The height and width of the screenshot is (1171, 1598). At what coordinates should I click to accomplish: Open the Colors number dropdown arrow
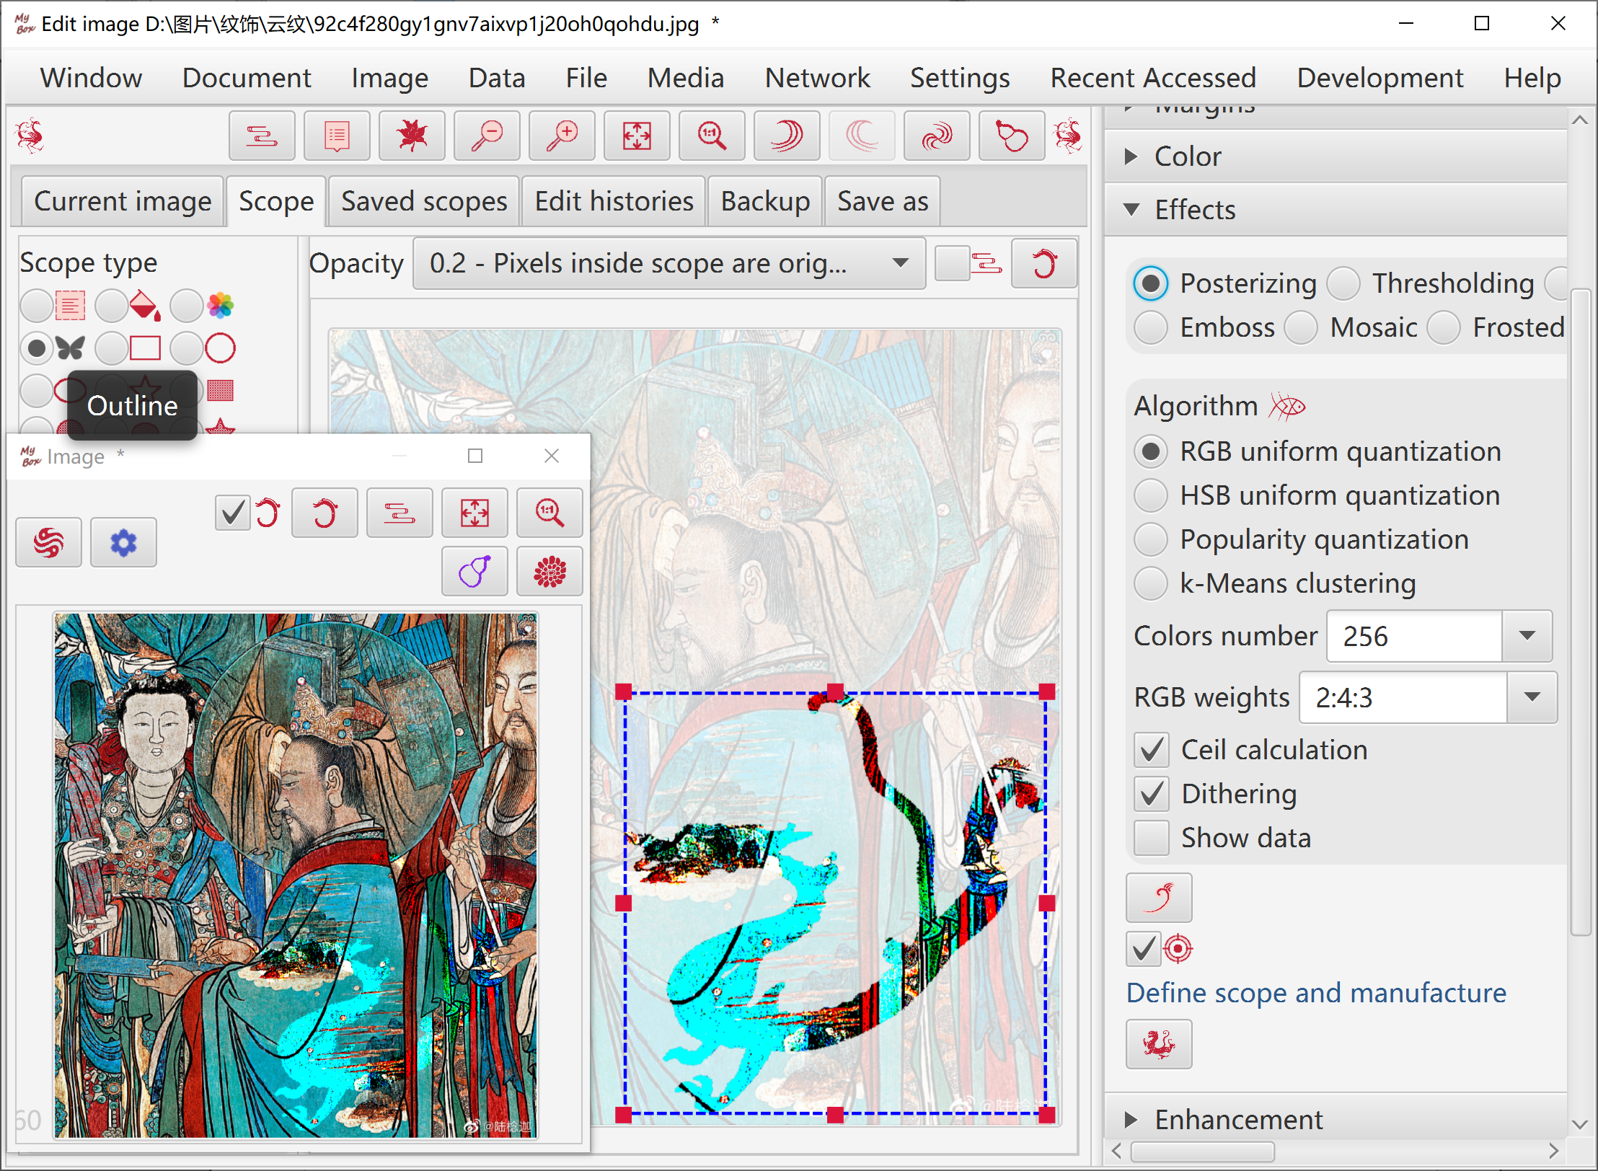tap(1527, 636)
